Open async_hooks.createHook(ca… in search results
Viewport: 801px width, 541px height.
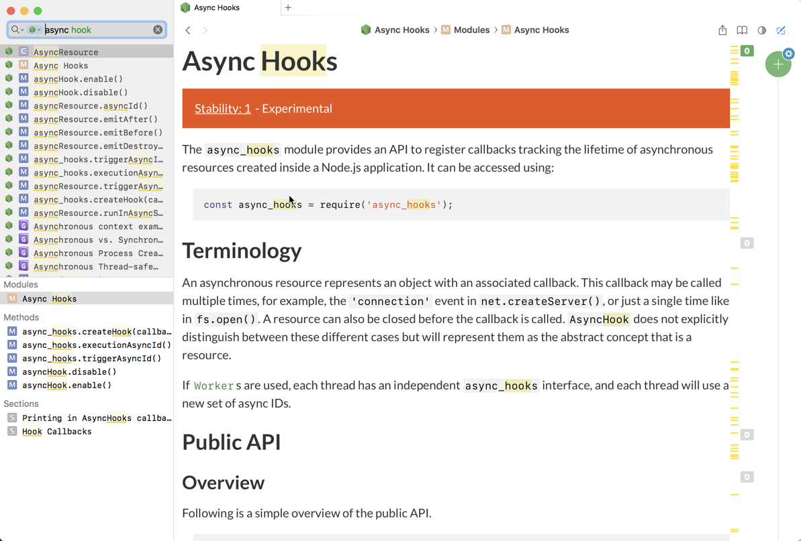pos(87,199)
